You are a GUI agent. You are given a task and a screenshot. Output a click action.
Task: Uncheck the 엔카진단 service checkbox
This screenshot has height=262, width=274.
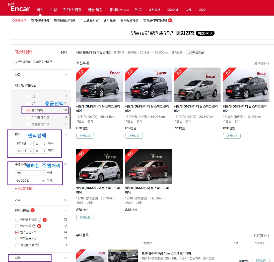[17, 232]
